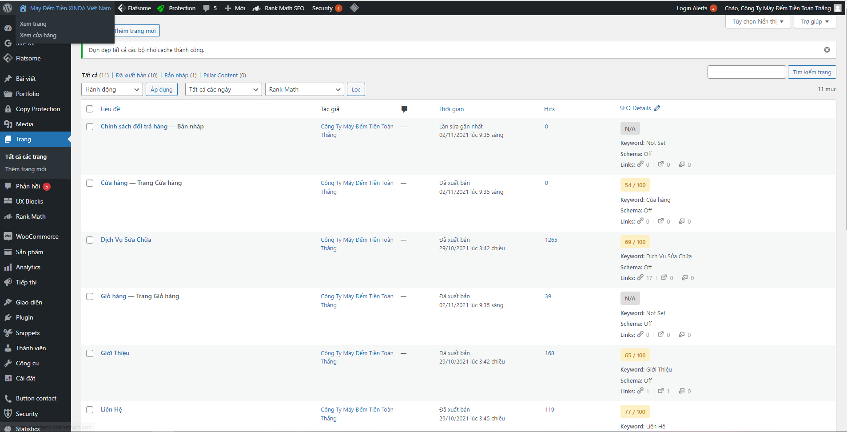This screenshot has width=847, height=432.
Task: Open the Giới Thiệu page link
Action: [x=115, y=353]
